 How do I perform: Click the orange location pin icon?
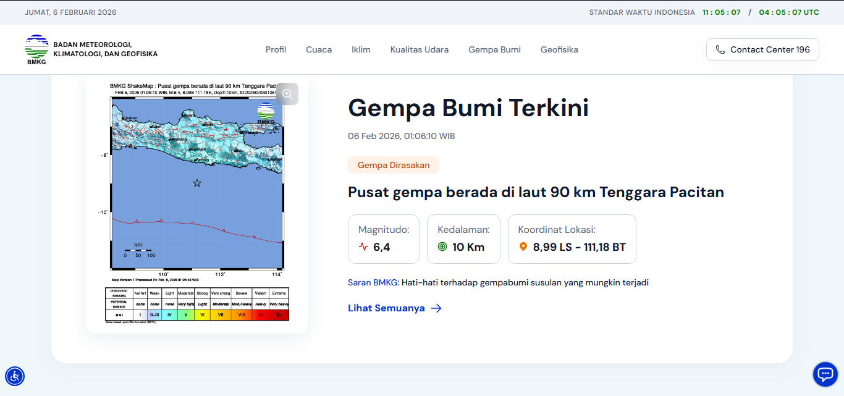click(523, 247)
